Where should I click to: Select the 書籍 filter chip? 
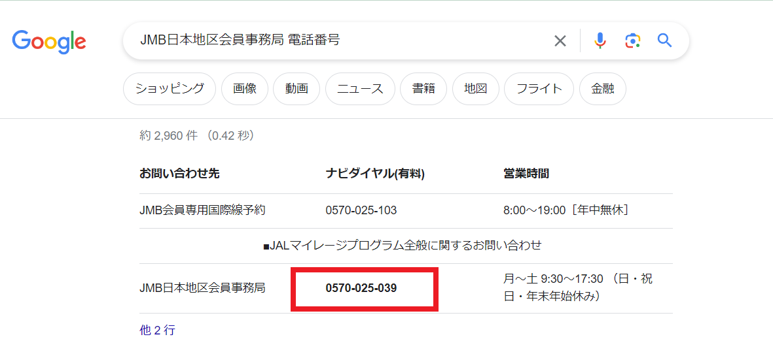point(423,89)
